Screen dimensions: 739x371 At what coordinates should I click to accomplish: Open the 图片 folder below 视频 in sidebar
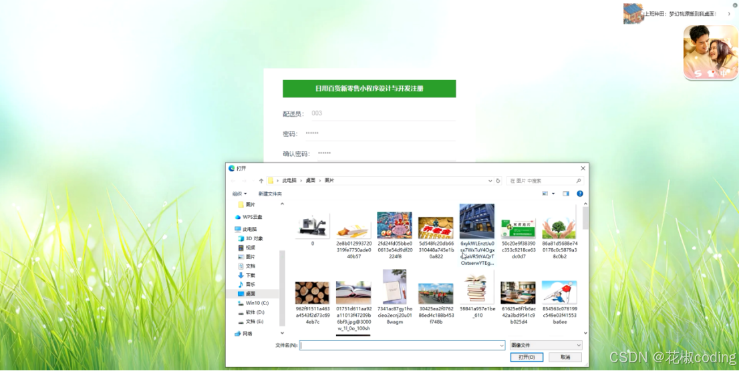[247, 257]
